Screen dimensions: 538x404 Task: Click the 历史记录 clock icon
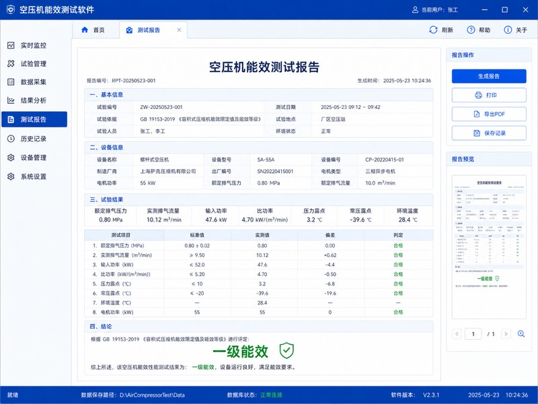click(11, 139)
